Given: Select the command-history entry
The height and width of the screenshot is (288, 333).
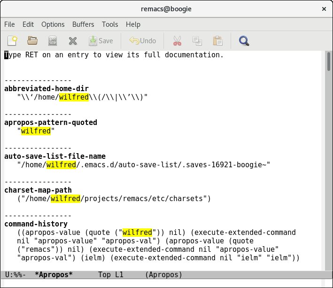Looking at the screenshot, I should tap(36, 224).
